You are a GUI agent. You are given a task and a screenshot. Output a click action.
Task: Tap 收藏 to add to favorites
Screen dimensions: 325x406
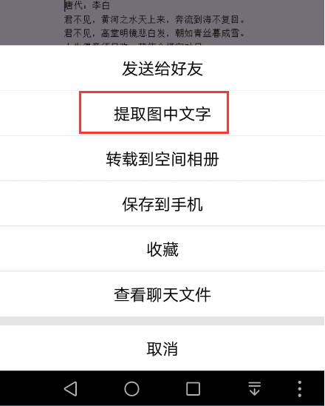(x=162, y=248)
